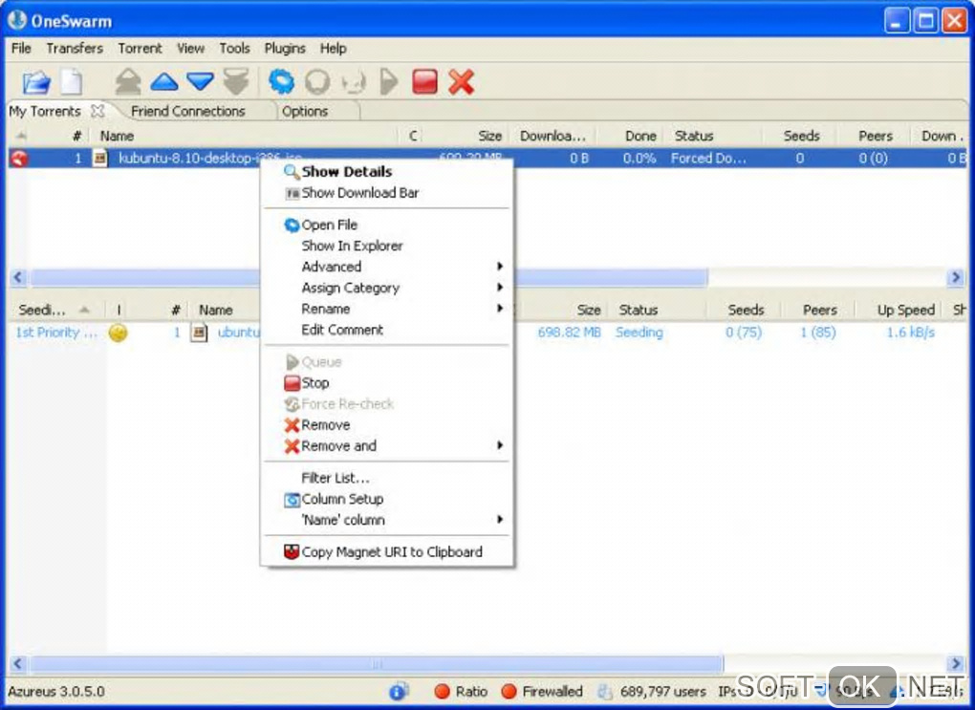This screenshot has width=975, height=710.
Task: Select Stop in the context menu
Action: (x=387, y=383)
